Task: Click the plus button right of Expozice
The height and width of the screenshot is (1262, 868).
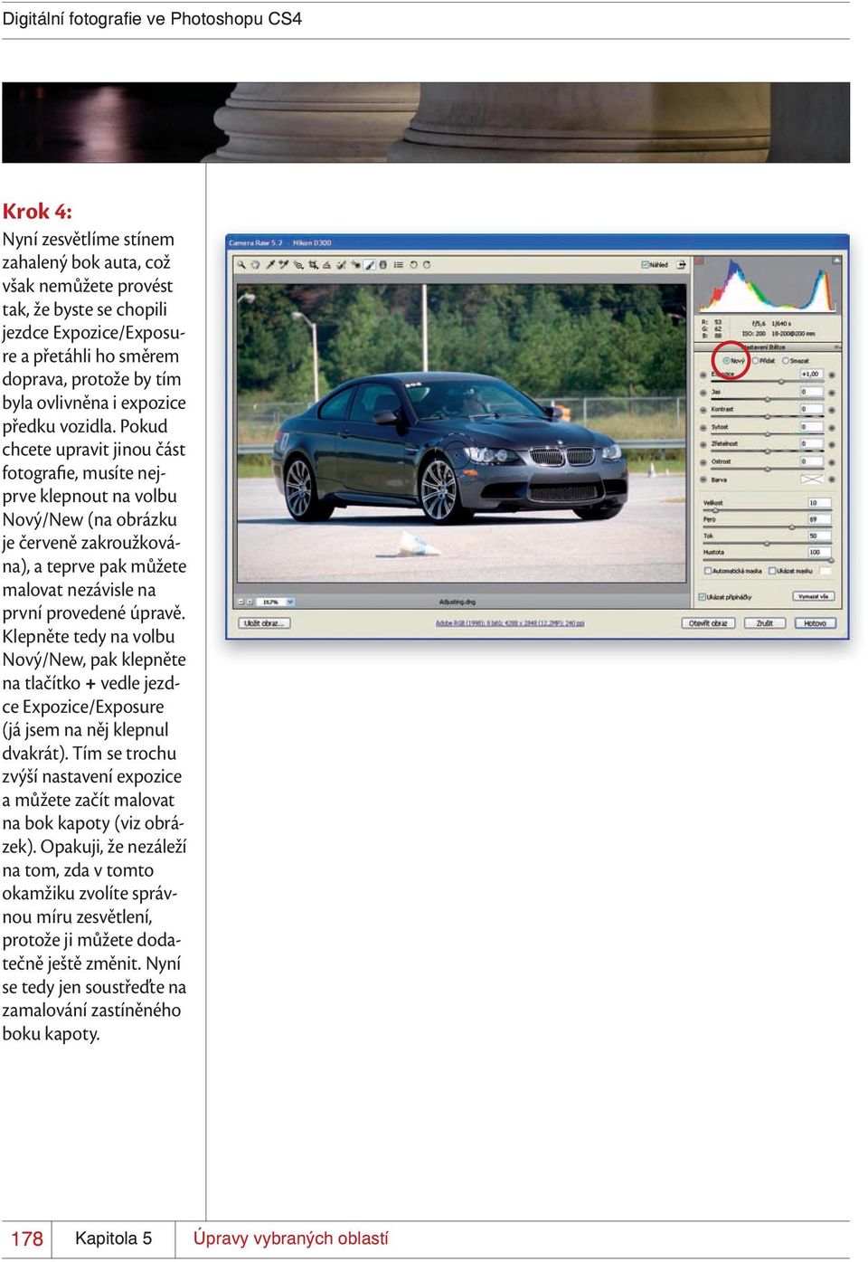Action: (x=832, y=375)
